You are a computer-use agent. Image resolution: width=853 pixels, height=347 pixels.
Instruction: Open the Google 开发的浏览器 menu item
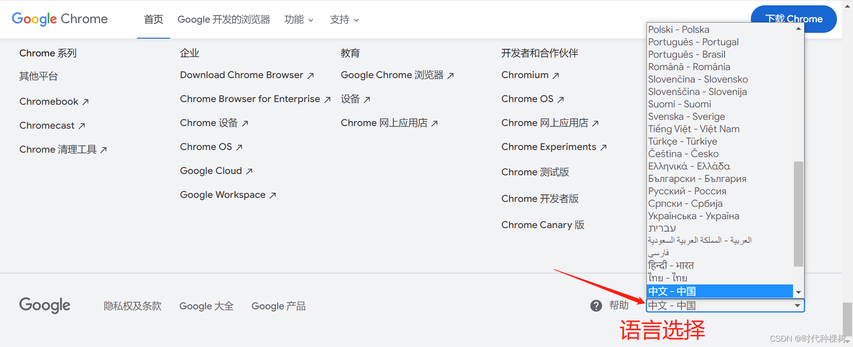pyautogui.click(x=223, y=20)
